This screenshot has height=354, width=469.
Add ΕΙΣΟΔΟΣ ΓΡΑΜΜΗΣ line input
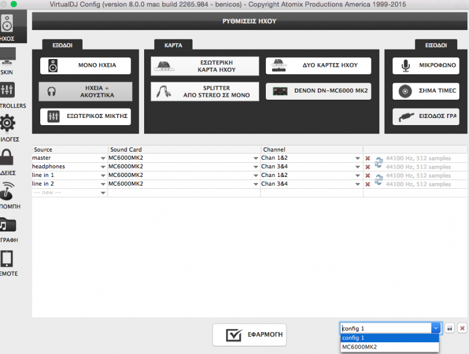pyautogui.click(x=426, y=116)
